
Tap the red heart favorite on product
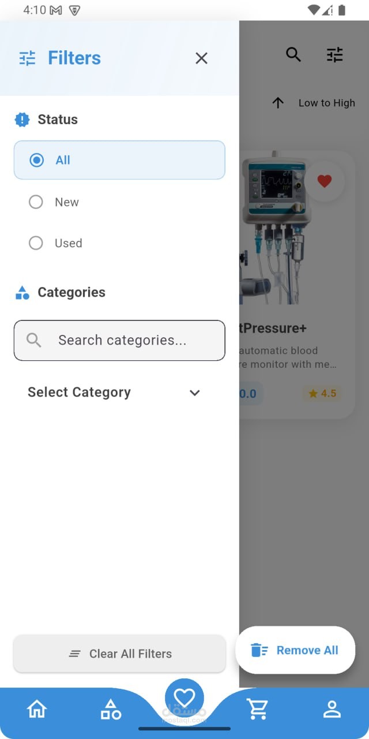tap(325, 181)
